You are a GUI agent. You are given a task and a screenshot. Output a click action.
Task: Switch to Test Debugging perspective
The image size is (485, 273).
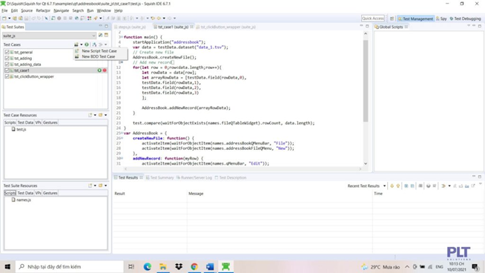pyautogui.click(x=465, y=19)
